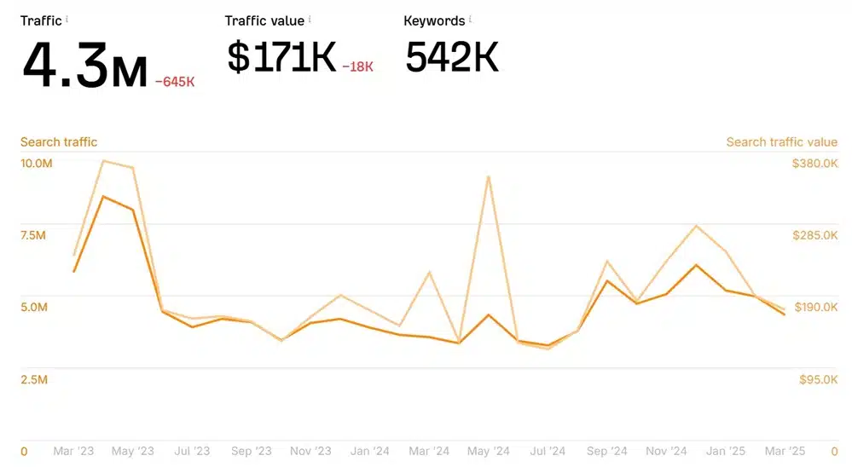Click the 4.3M traffic figure
Image resolution: width=852 pixels, height=467 pixels.
(84, 66)
